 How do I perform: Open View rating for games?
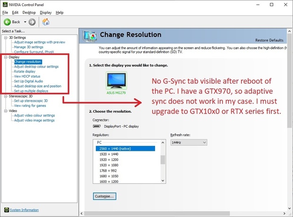[30, 105]
